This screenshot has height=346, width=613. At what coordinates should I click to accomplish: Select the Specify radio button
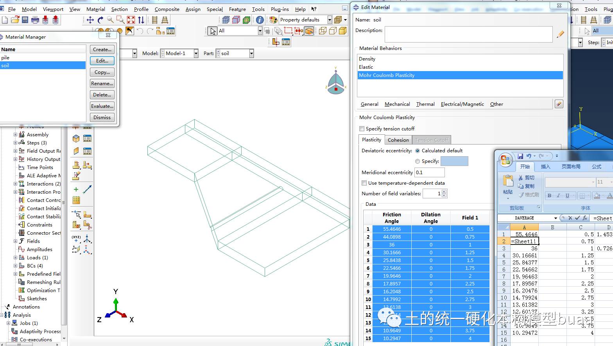(418, 161)
